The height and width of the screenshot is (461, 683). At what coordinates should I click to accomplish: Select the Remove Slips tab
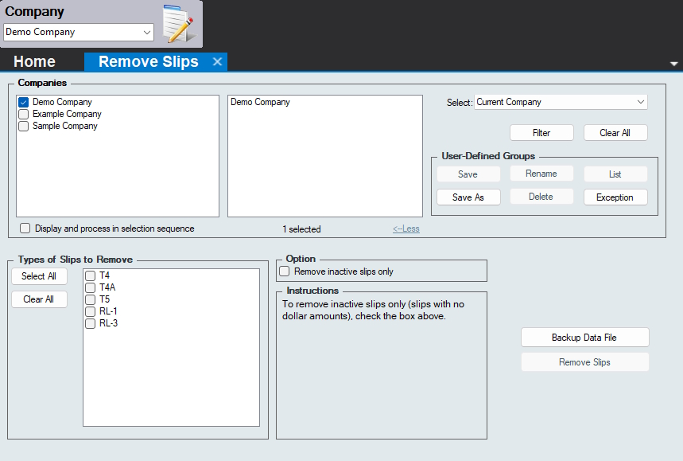(x=148, y=62)
